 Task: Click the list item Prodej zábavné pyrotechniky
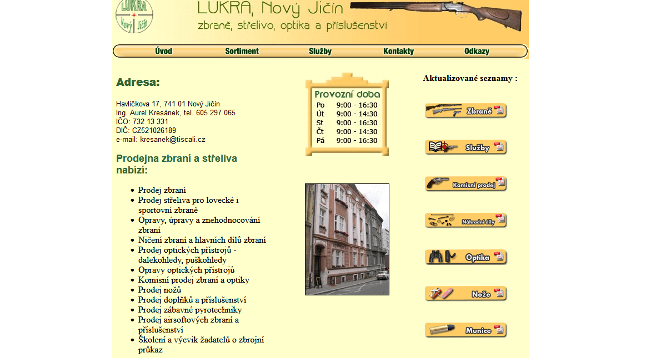click(x=190, y=310)
